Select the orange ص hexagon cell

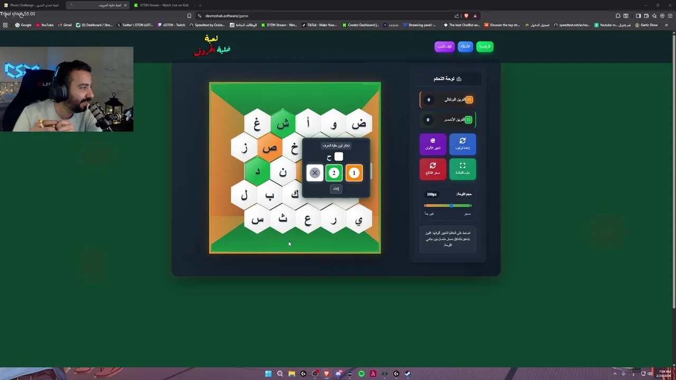(x=270, y=148)
